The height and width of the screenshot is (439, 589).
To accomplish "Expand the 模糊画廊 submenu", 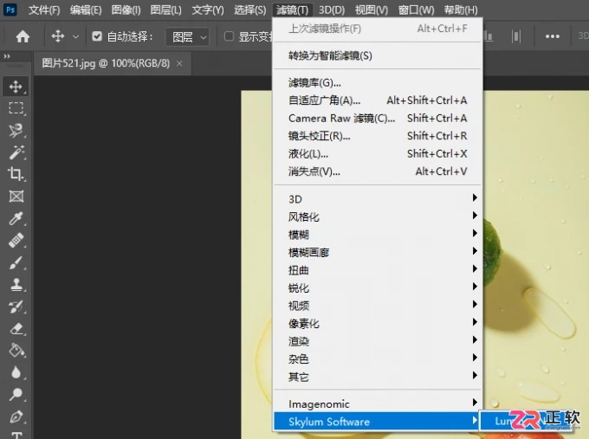I will [378, 252].
